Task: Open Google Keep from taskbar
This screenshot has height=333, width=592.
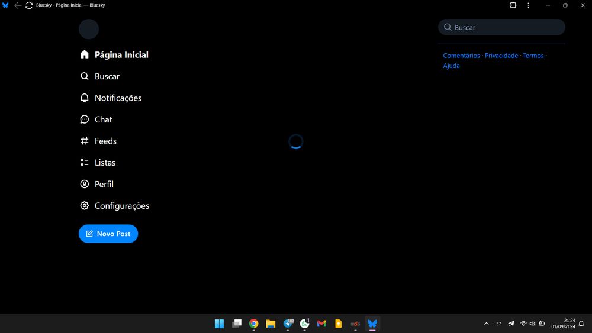Action: (338, 324)
